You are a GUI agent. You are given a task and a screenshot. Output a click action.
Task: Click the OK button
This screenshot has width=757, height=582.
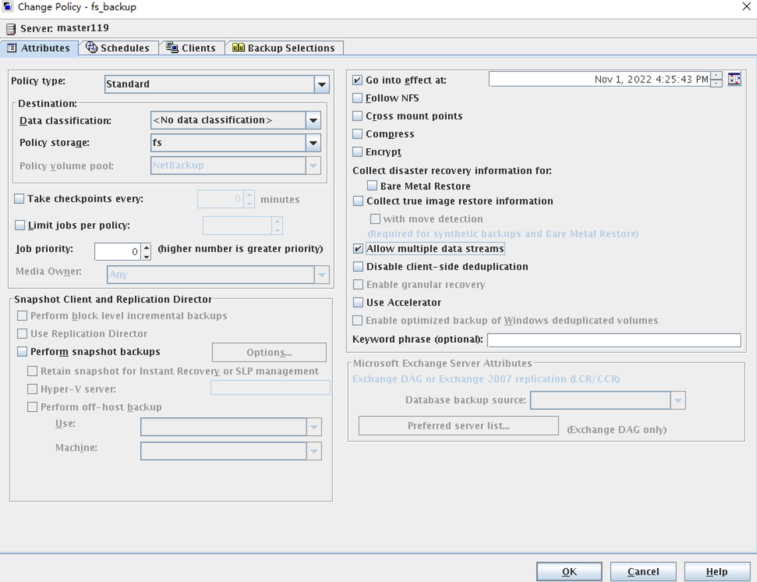click(x=569, y=571)
